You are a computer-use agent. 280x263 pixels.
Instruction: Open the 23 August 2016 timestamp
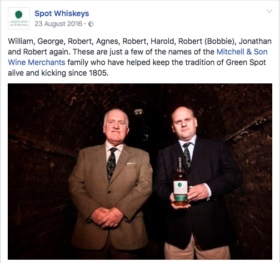(58, 24)
